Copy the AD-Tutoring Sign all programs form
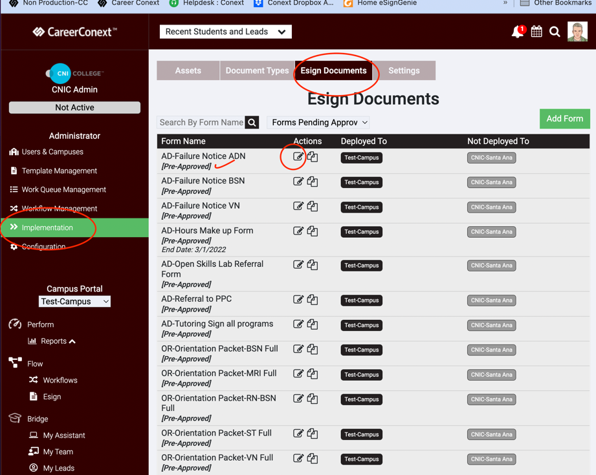Image resolution: width=596 pixels, height=475 pixels. [313, 324]
